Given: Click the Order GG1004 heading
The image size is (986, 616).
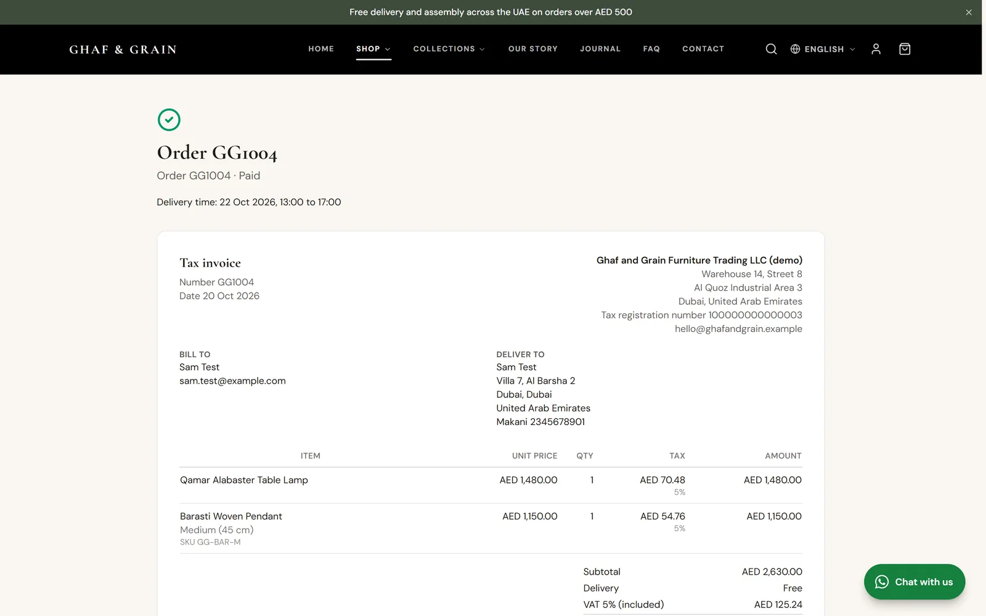Looking at the screenshot, I should pyautogui.click(x=217, y=153).
